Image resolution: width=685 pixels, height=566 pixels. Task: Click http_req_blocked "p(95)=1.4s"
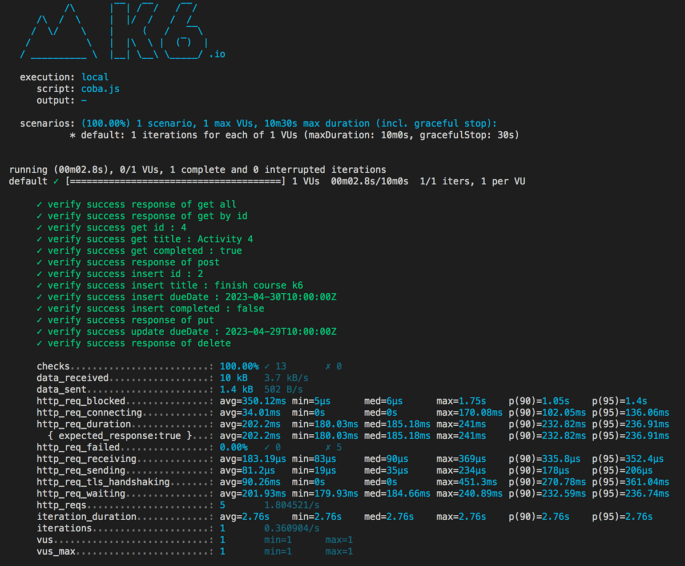(x=620, y=401)
